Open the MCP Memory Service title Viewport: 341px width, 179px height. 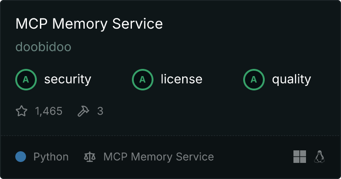pos(89,24)
